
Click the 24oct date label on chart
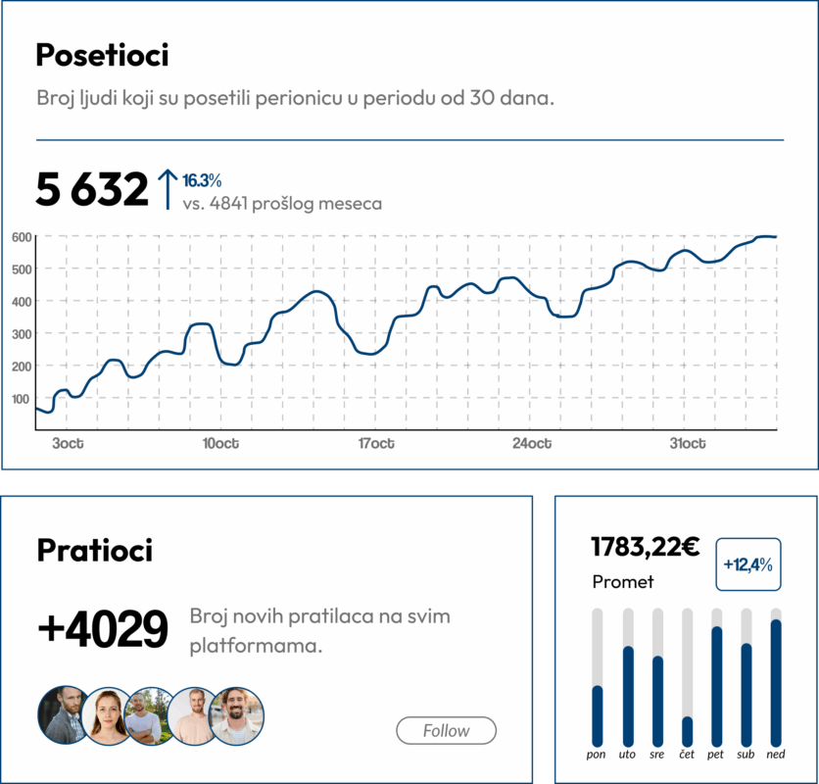pos(532,444)
